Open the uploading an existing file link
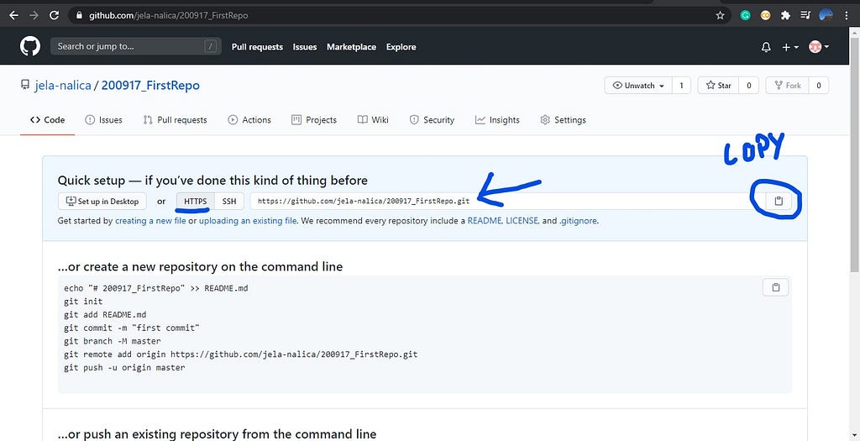 point(248,221)
